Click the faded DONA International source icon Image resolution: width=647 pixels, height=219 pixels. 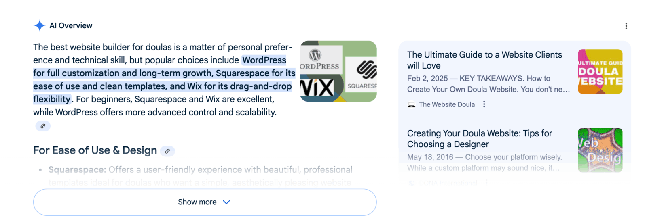point(411,183)
